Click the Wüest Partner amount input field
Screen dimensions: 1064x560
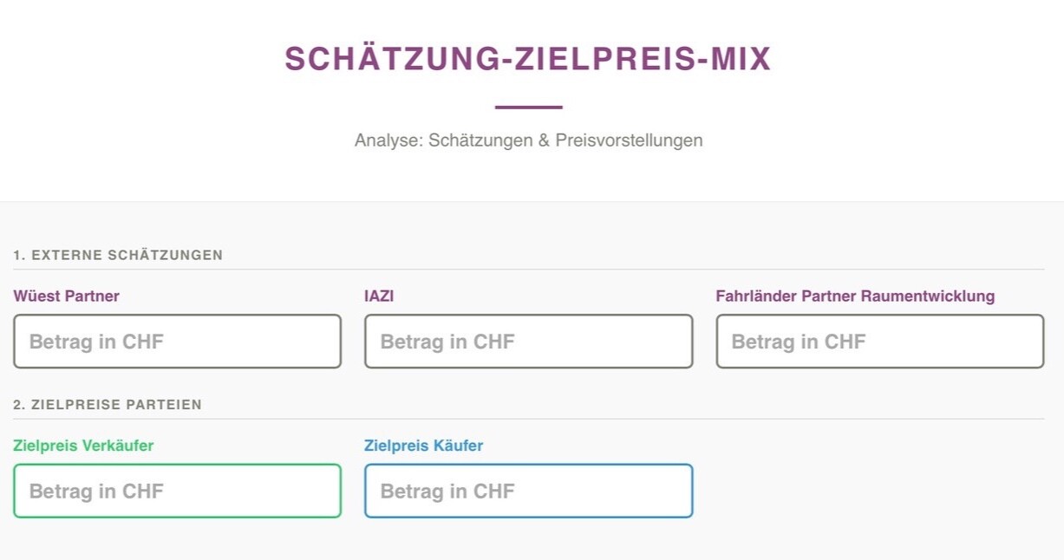(x=177, y=342)
